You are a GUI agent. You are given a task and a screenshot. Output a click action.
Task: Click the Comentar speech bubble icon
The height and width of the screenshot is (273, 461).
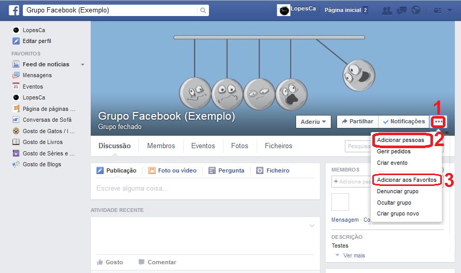[142, 262]
